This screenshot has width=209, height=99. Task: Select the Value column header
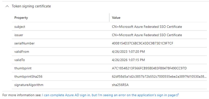click(116, 17)
